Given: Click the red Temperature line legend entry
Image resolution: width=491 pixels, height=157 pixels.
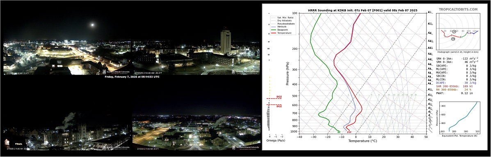Looking at the screenshot, I should (x=281, y=33).
